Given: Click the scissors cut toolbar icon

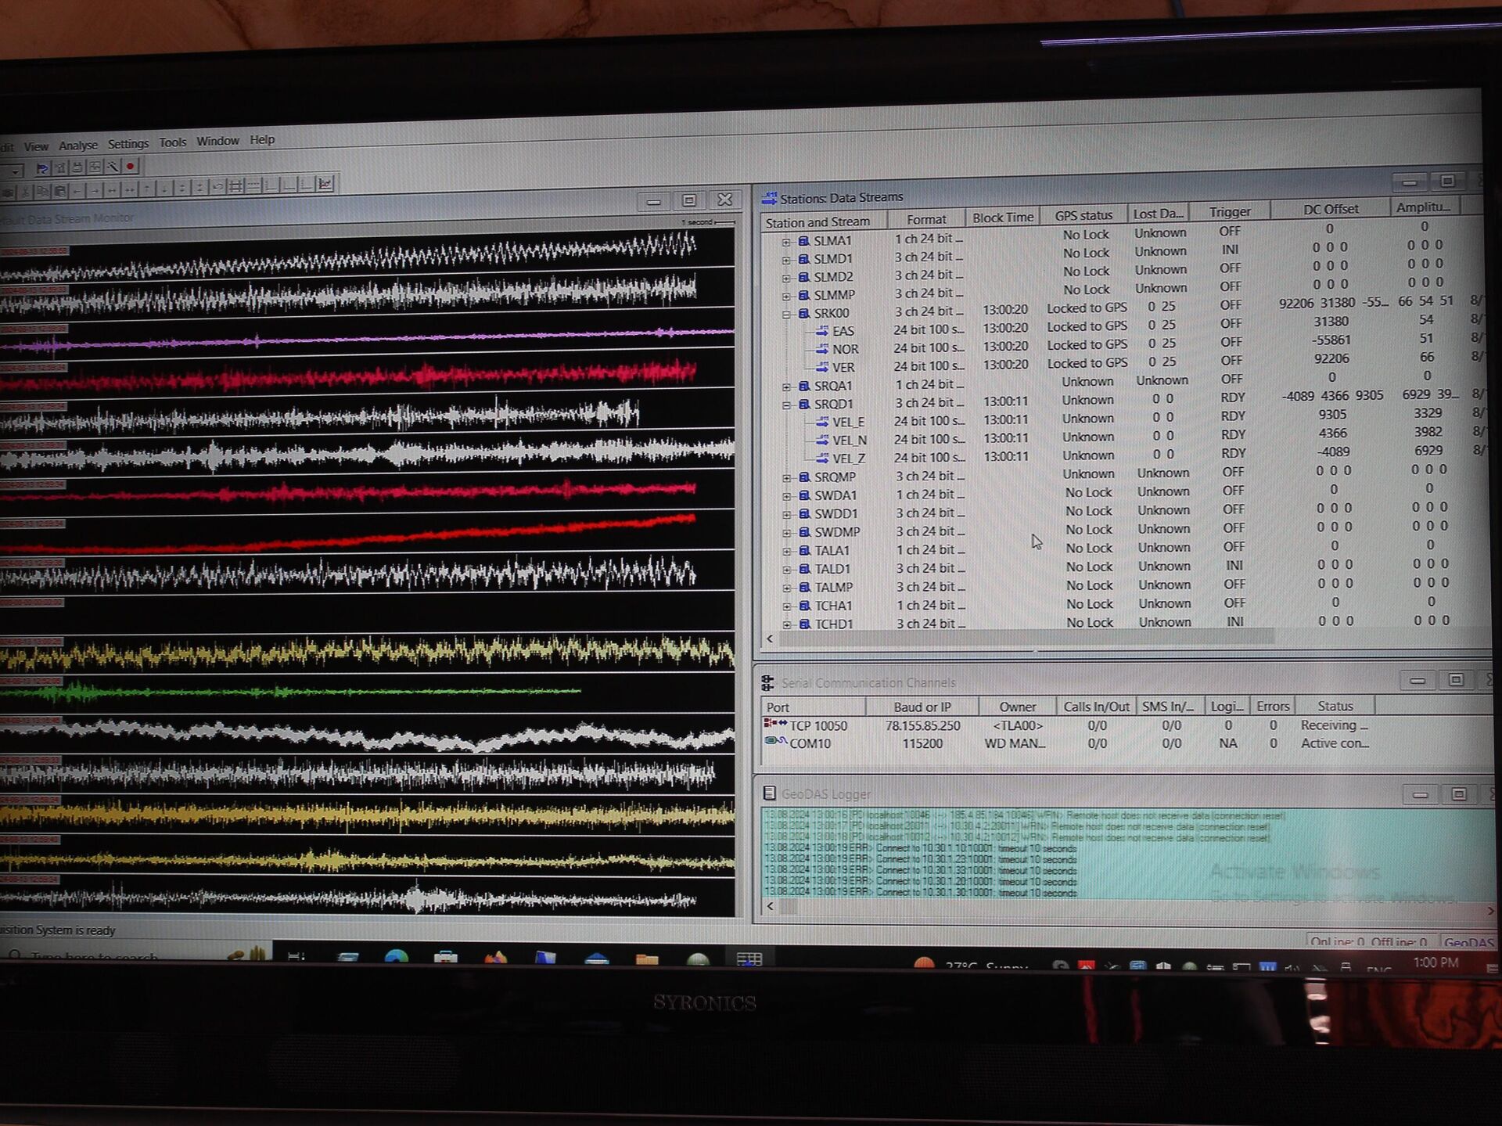Looking at the screenshot, I should pos(25,191).
